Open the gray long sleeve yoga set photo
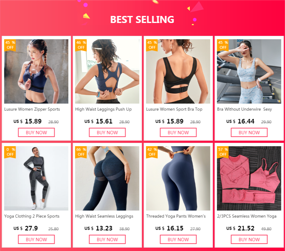The image size is (285, 251). (36, 178)
